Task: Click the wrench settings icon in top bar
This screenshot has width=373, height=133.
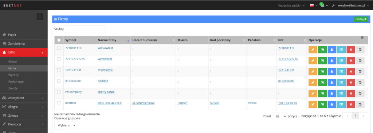Action: [333, 5]
